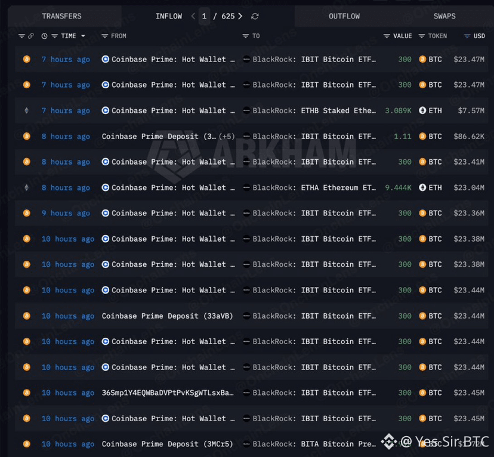Select the $23.04M USD amount
The width and height of the screenshot is (494, 457).
click(469, 188)
